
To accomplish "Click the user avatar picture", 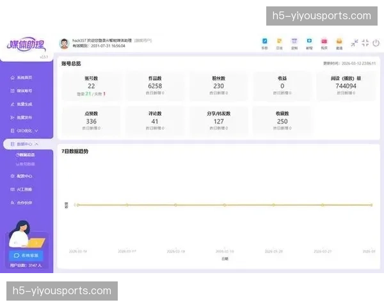I will tap(64, 43).
